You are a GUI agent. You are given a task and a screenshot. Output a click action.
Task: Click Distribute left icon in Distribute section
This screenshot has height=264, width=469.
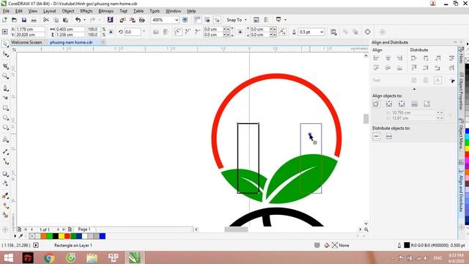point(413,58)
